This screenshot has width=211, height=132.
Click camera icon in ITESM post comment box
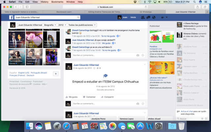tap(138, 104)
